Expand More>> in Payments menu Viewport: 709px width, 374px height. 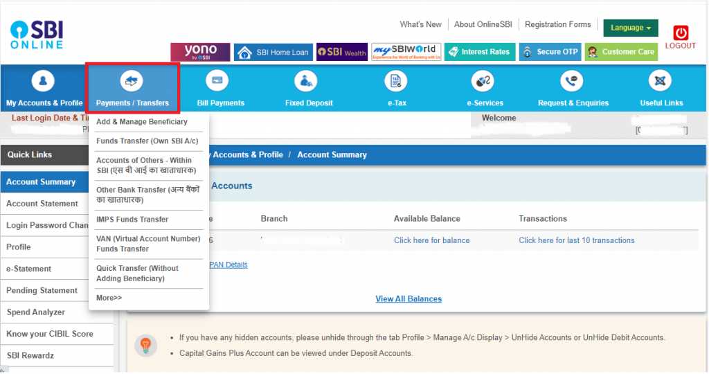click(109, 298)
